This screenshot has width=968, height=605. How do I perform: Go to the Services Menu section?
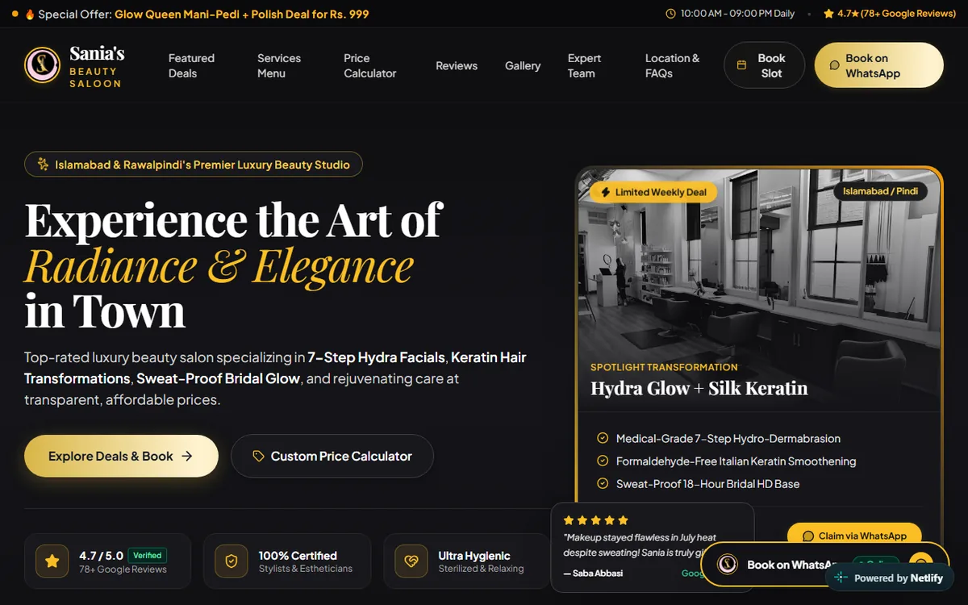(x=279, y=65)
